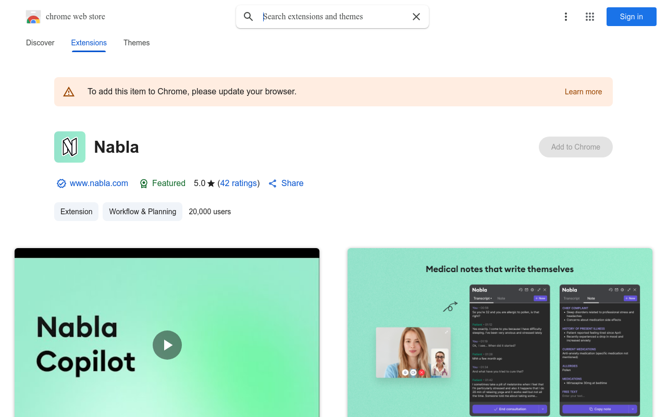Open the Google apps grid
Screen dimensions: 667x417
click(x=590, y=17)
